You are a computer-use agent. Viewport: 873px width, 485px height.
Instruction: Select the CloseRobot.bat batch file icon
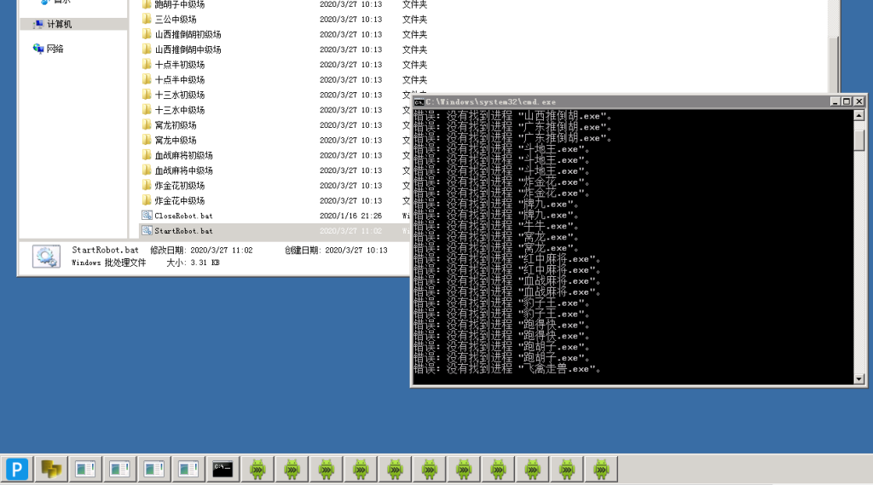pos(147,216)
